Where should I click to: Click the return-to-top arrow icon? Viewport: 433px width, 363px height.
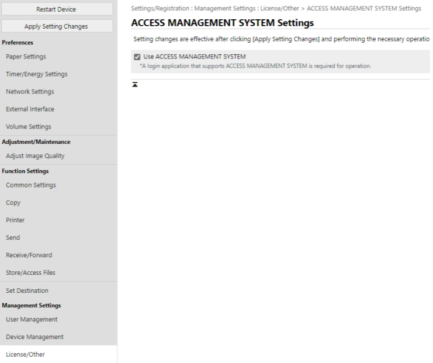(x=136, y=85)
